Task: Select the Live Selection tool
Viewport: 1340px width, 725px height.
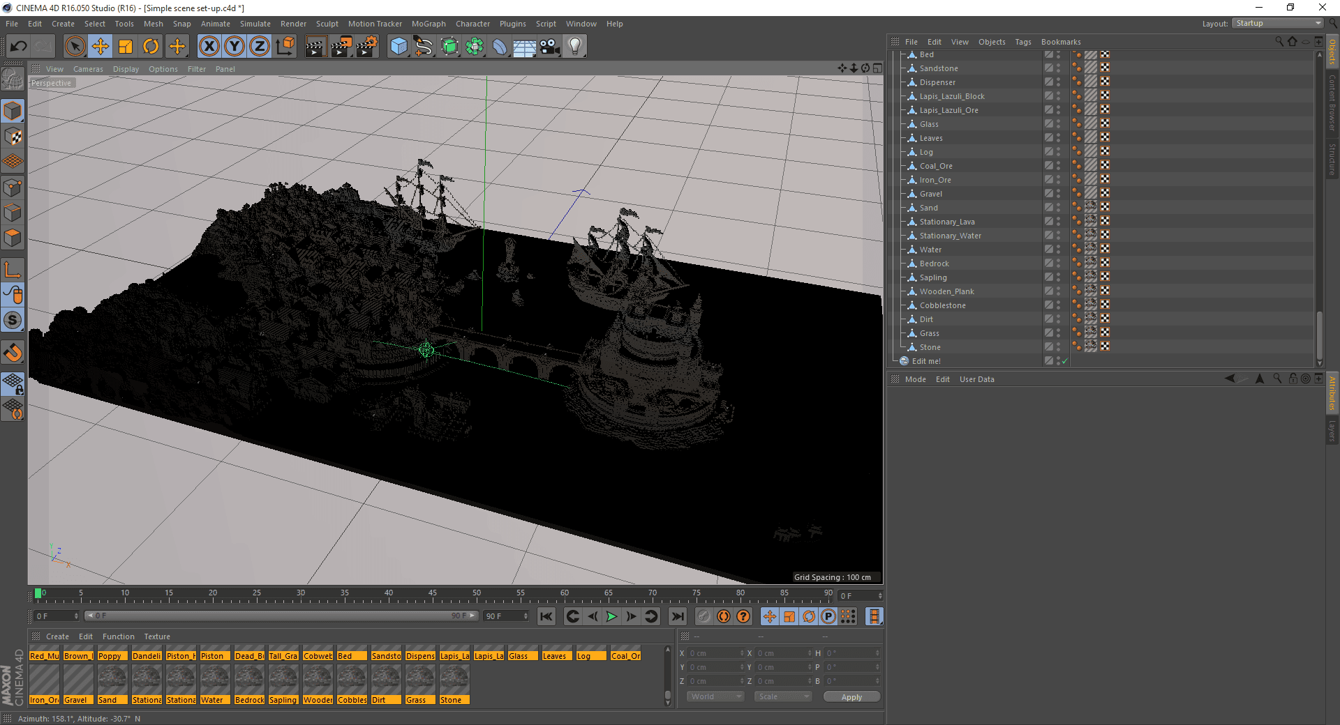Action: tap(75, 47)
